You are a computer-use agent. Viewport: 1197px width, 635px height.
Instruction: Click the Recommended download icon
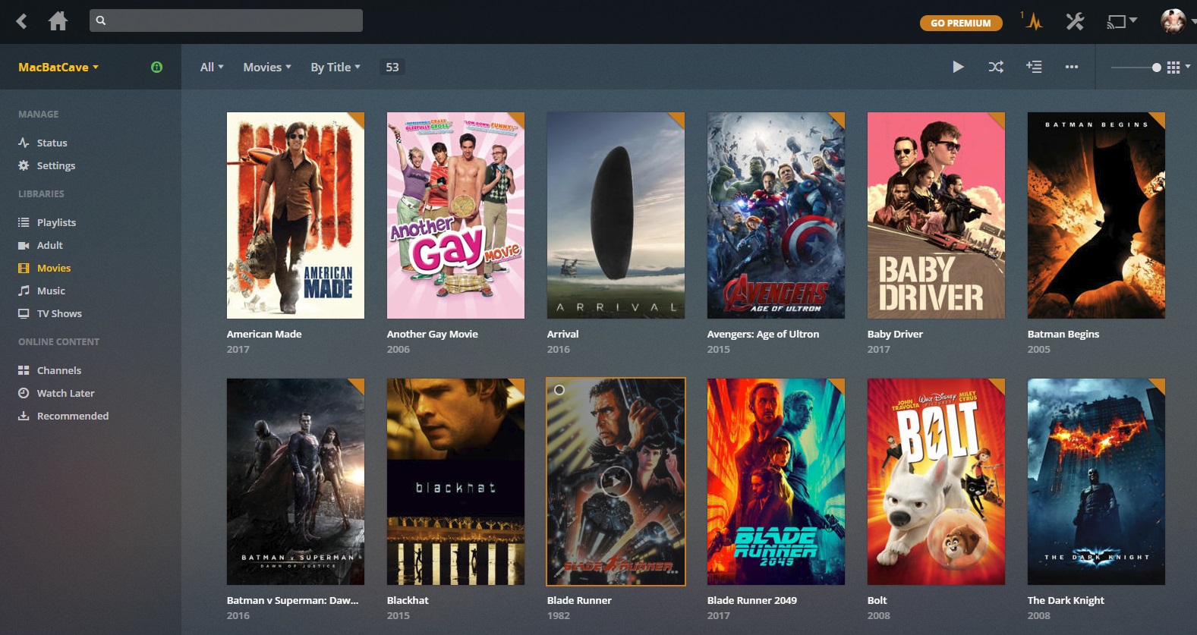point(24,416)
